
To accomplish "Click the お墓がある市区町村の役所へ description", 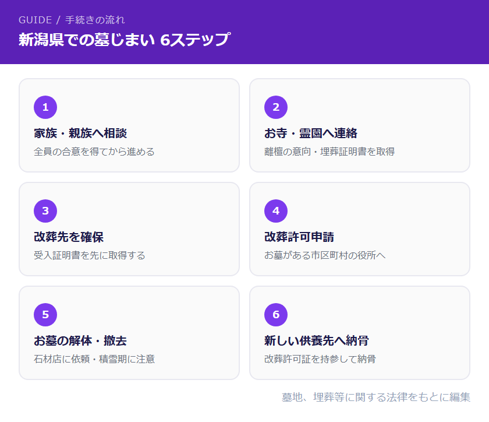I will pos(325,256).
